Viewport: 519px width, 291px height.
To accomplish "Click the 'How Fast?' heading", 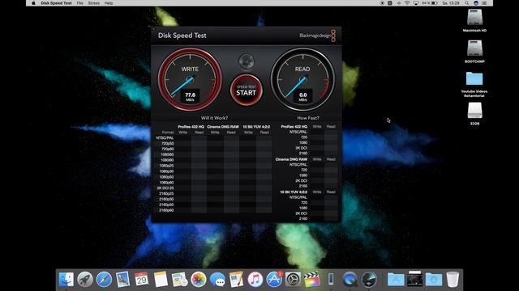I will pyautogui.click(x=308, y=118).
